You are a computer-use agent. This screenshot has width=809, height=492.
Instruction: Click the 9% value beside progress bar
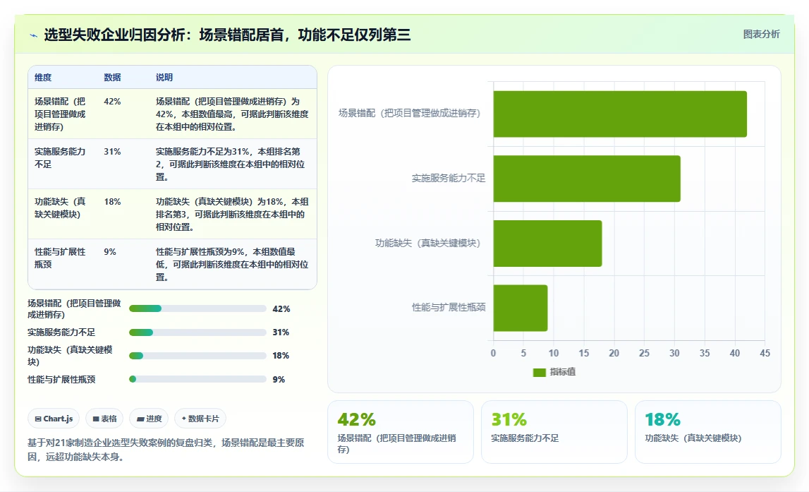[x=279, y=380]
